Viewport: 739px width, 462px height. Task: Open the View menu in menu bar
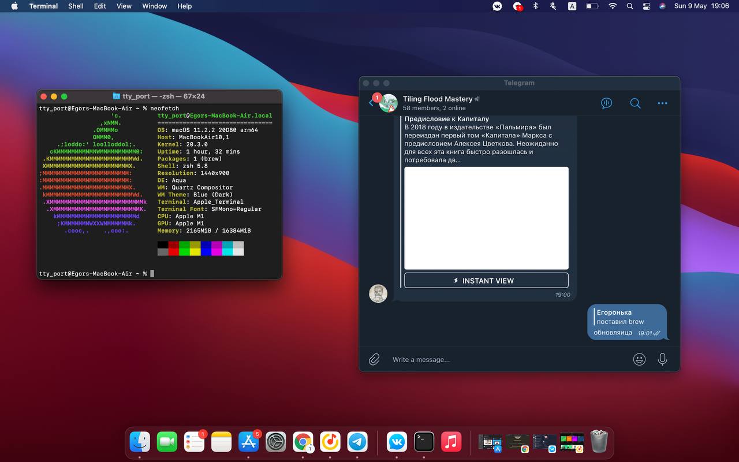(124, 6)
